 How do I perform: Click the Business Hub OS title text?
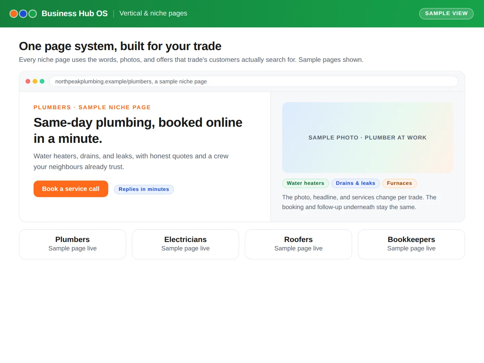(x=75, y=13)
